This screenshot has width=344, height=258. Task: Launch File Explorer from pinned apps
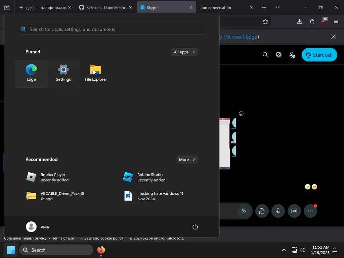tap(96, 73)
